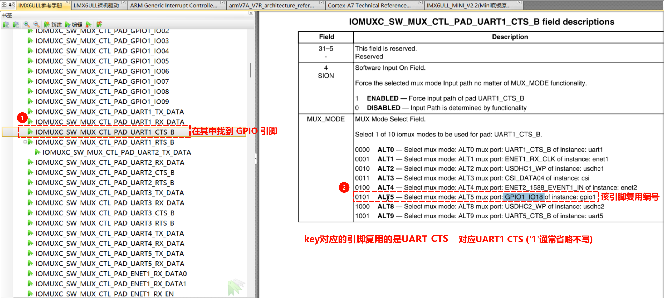Open the thumbnail grid view icon

[x=4, y=4]
